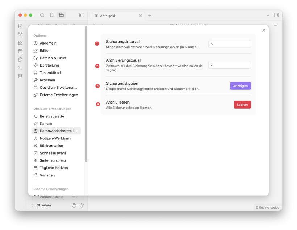This screenshot has height=230, width=297.
Task: Toggle the left sidebar panel icon
Action: (x=81, y=15)
